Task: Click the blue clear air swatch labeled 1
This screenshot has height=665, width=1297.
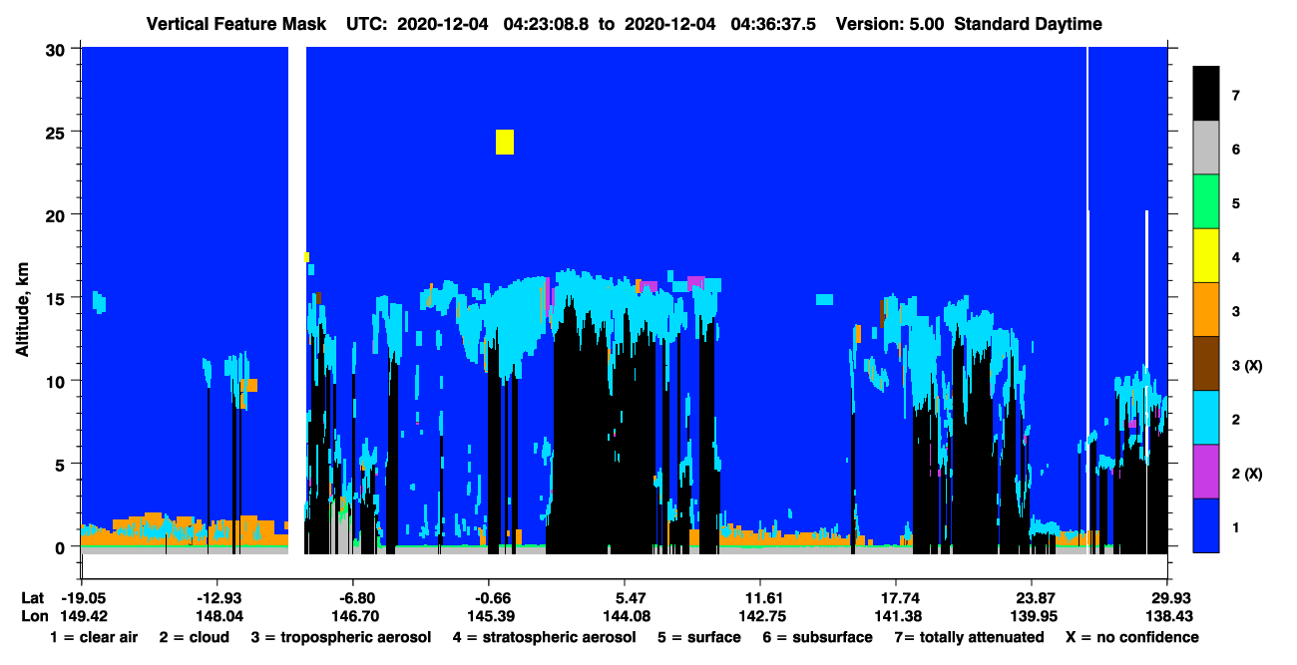Action: [x=1206, y=524]
